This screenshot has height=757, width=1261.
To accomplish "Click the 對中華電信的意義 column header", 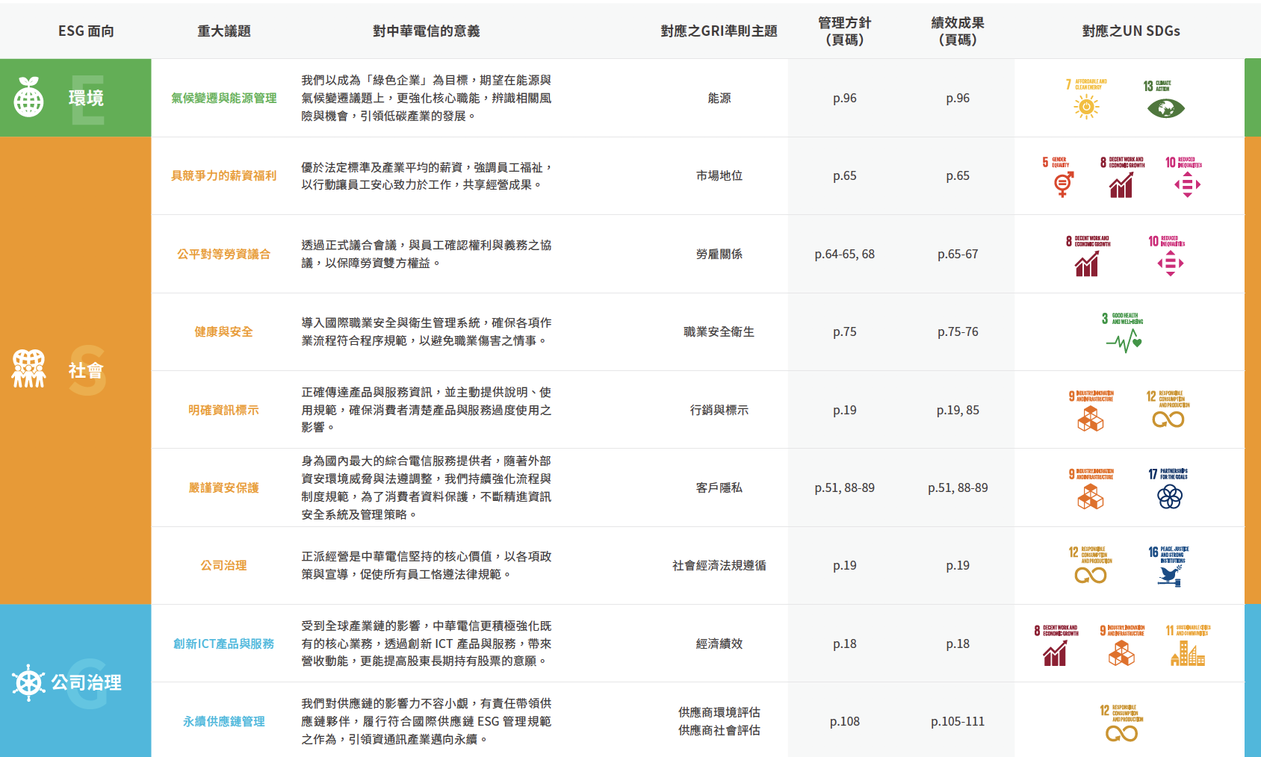I will pyautogui.click(x=427, y=31).
